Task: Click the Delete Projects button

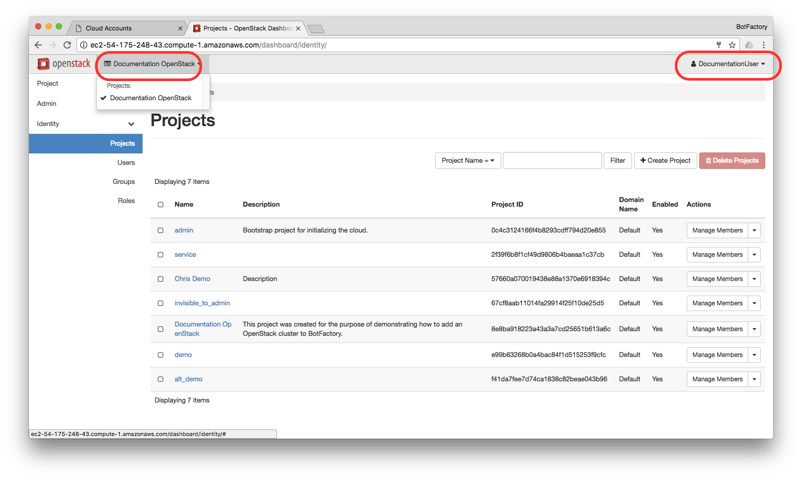Action: tap(732, 161)
